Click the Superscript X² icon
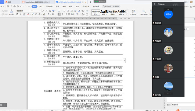The height and width of the screenshot is (111, 195). pos(33,14)
